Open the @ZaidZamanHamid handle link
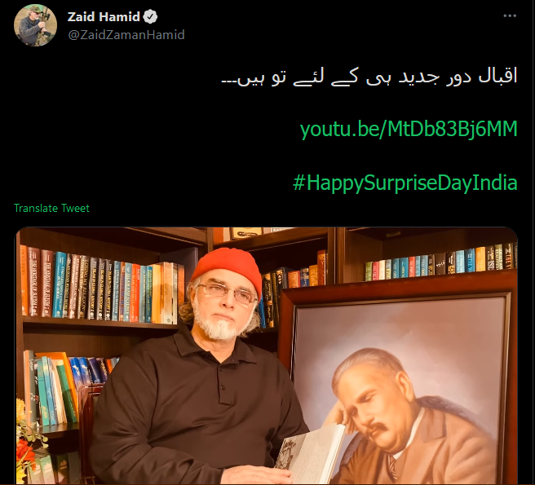535x485 pixels. [126, 35]
